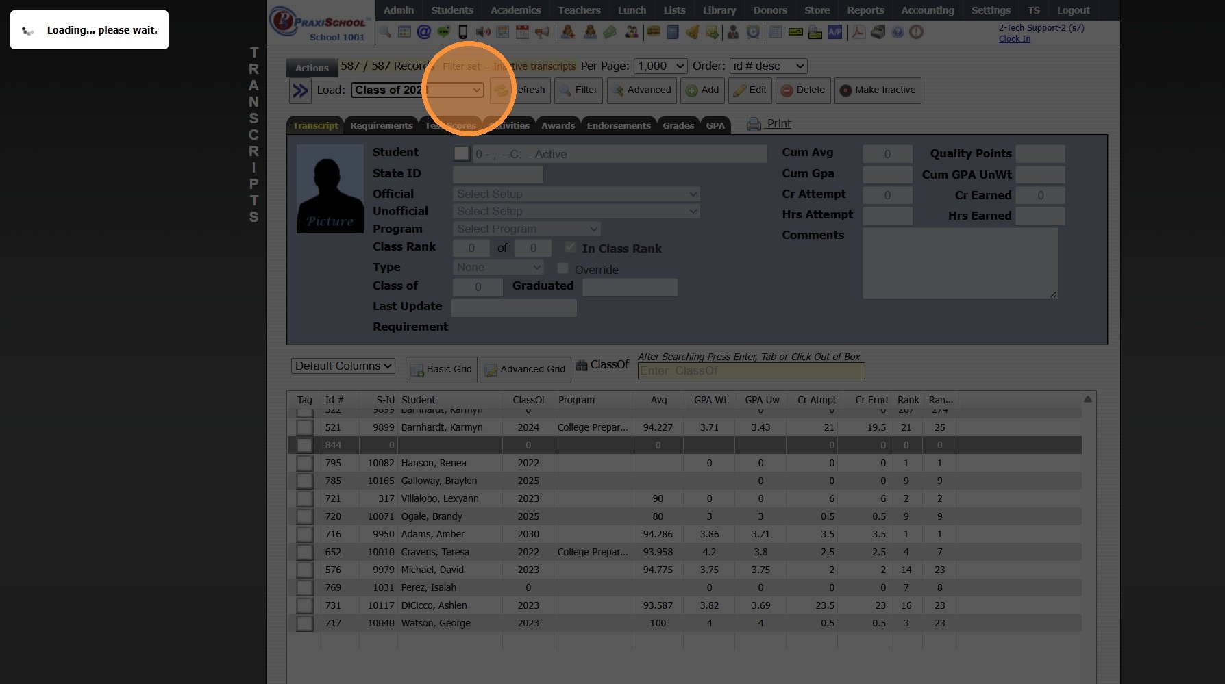Tag the Adams, Amber row checkbox
This screenshot has height=684, width=1225.
(x=305, y=534)
